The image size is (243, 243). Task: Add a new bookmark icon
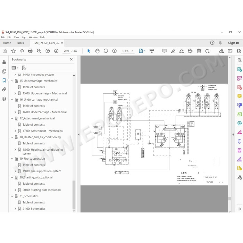[x=24, y=68]
